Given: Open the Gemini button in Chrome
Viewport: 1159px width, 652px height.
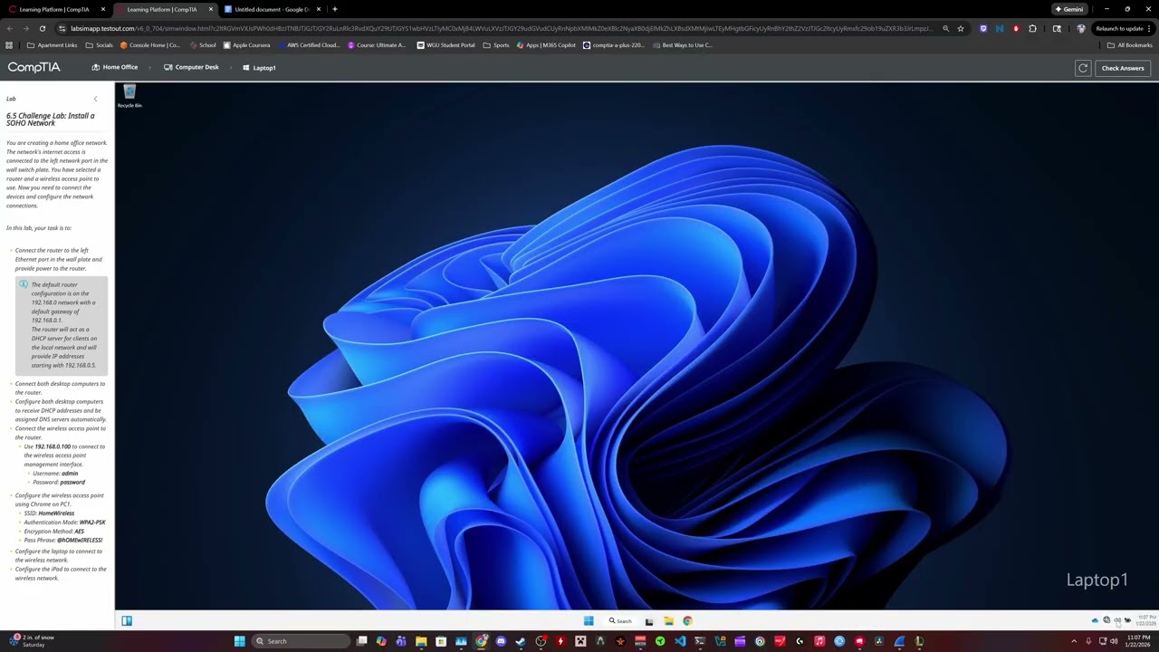Looking at the screenshot, I should click(1069, 9).
